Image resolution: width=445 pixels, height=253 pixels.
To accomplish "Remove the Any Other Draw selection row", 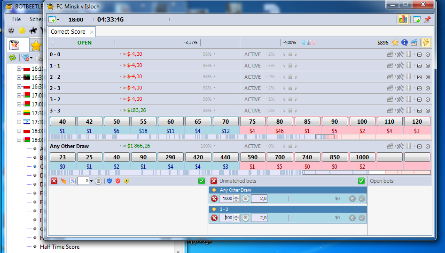I will (x=428, y=146).
